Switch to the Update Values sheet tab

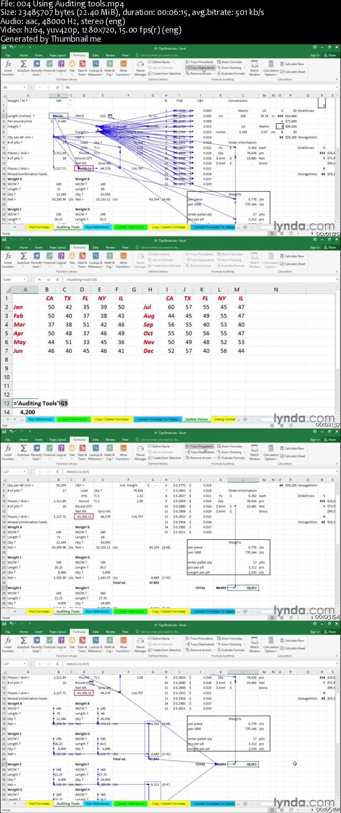click(x=196, y=419)
